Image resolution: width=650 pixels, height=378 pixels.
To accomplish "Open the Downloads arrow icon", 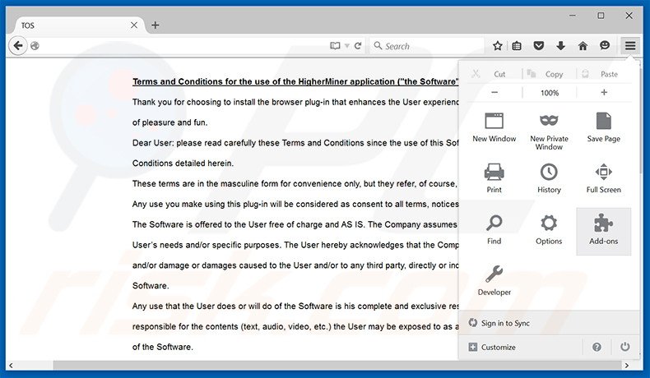I will (560, 46).
